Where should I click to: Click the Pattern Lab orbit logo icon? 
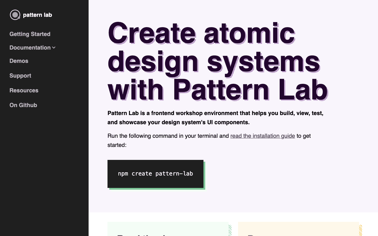15,14
